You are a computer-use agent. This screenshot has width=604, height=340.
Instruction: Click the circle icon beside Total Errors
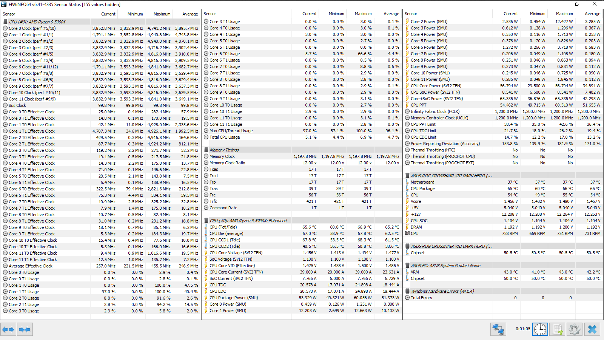pos(407,298)
